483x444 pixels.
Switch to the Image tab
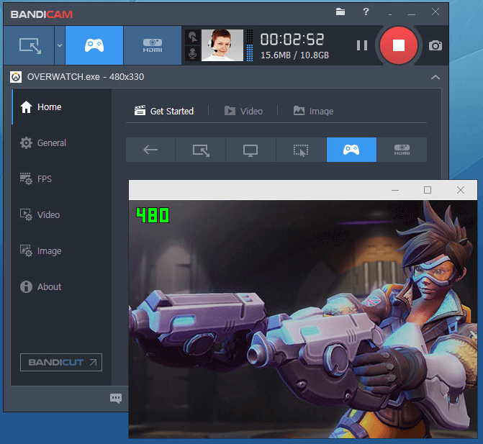(x=313, y=111)
